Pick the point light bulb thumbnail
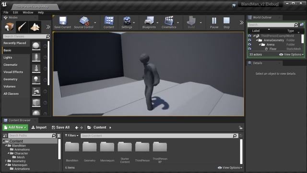The height and width of the screenshot is (173, 307). coord(36,80)
